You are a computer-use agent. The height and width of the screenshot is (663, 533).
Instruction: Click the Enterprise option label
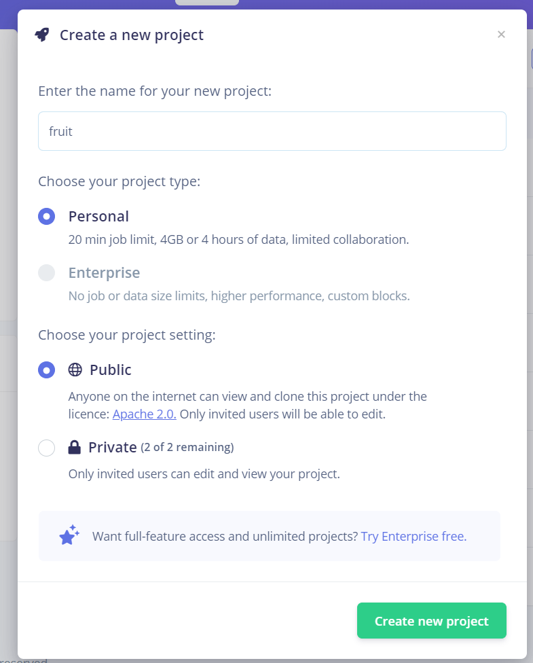click(104, 272)
